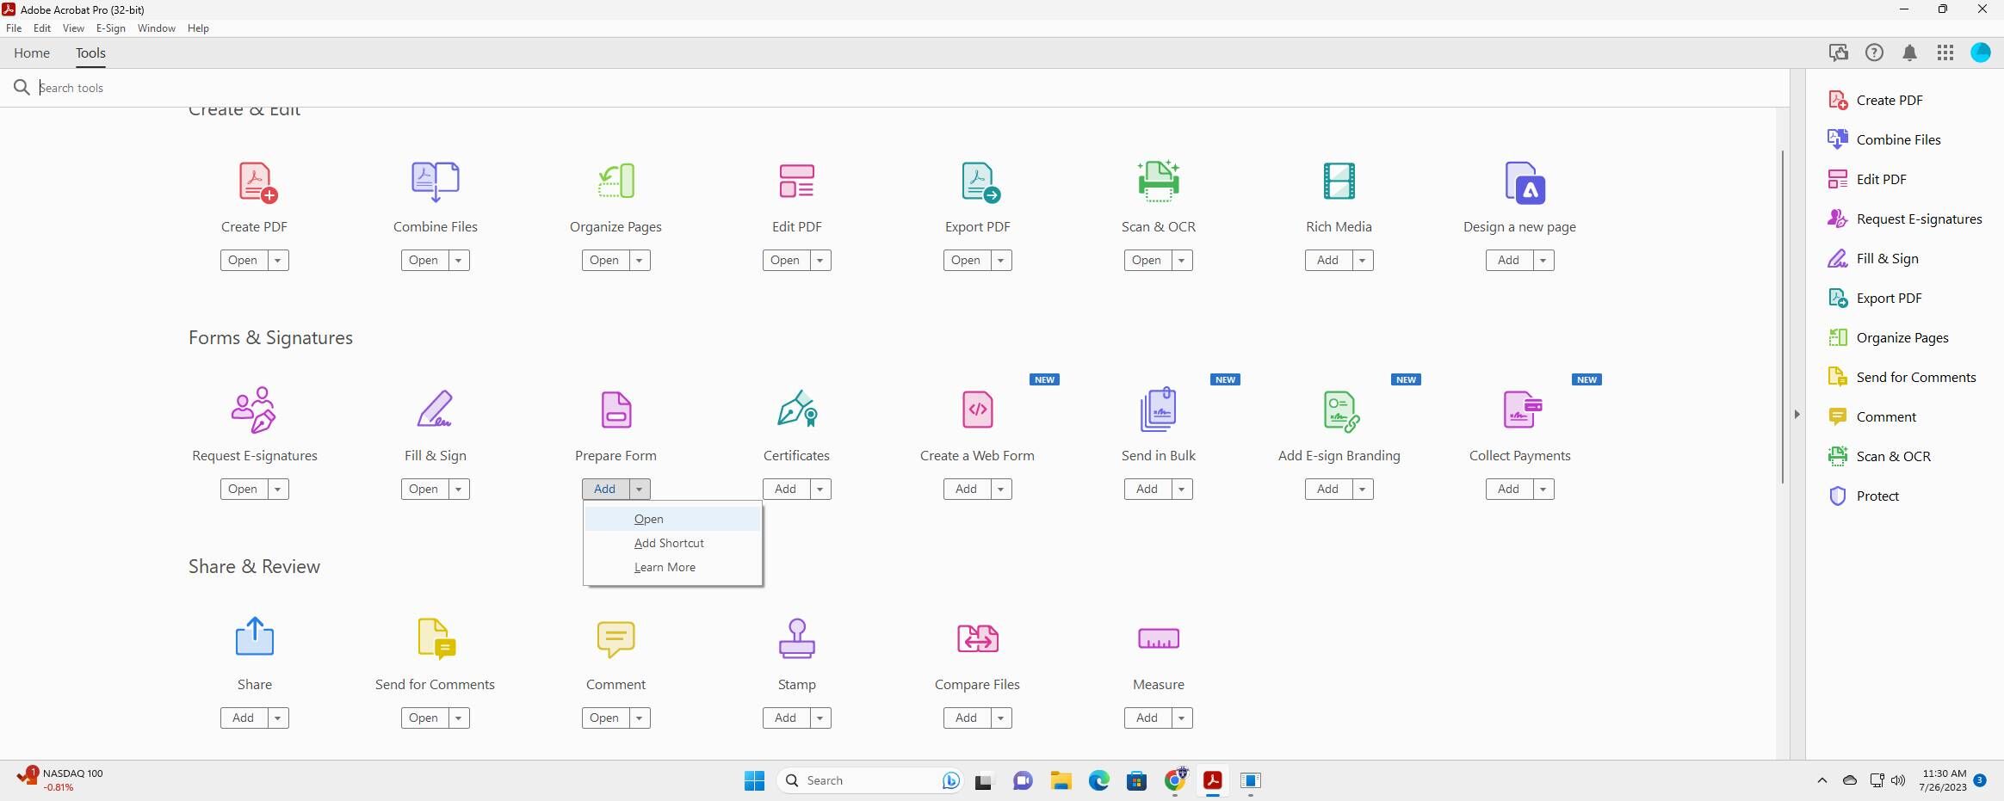Viewport: 2004px width, 801px height.
Task: Click the Add E-sign Branding icon
Action: (1340, 411)
